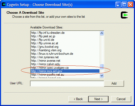Click highlighted http://mirror.mcs.anl.gov entry
Screen dimensions: 135x106
pos(65,71)
